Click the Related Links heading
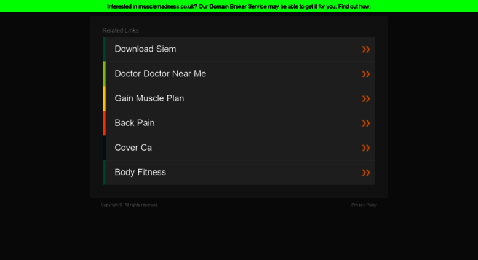This screenshot has width=478, height=260. pyautogui.click(x=121, y=31)
